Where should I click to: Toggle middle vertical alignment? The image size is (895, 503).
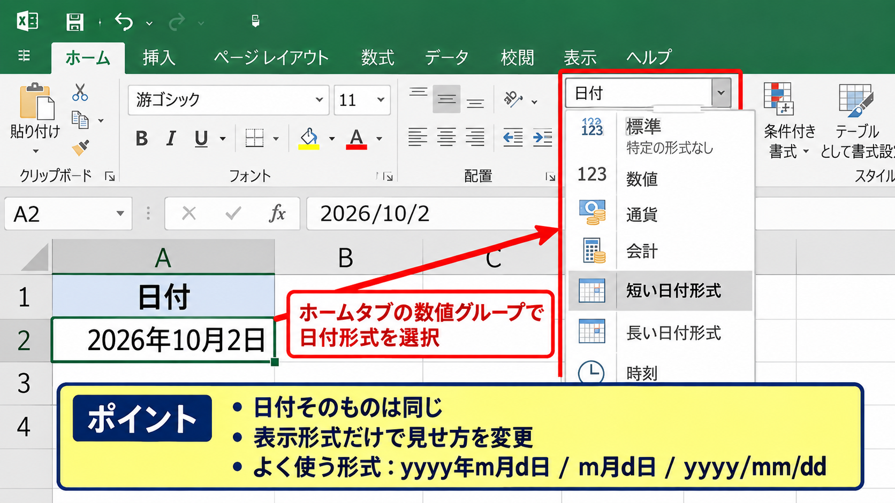(x=446, y=99)
